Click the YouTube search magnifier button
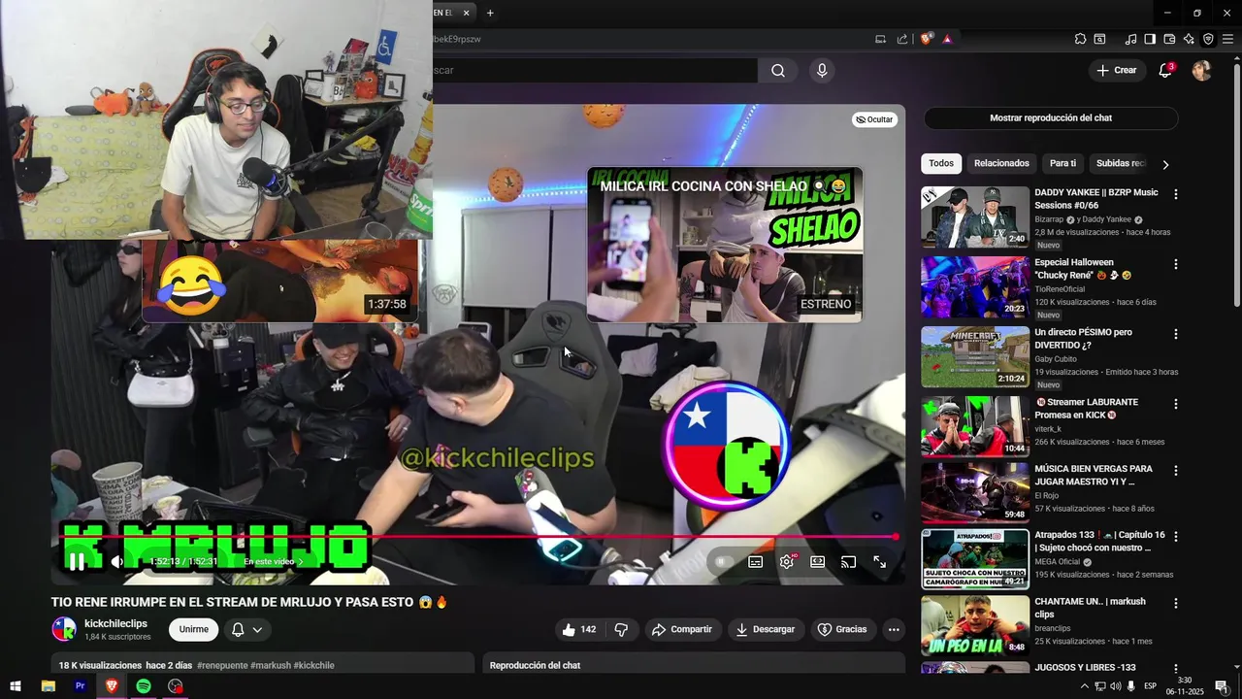 click(x=778, y=70)
